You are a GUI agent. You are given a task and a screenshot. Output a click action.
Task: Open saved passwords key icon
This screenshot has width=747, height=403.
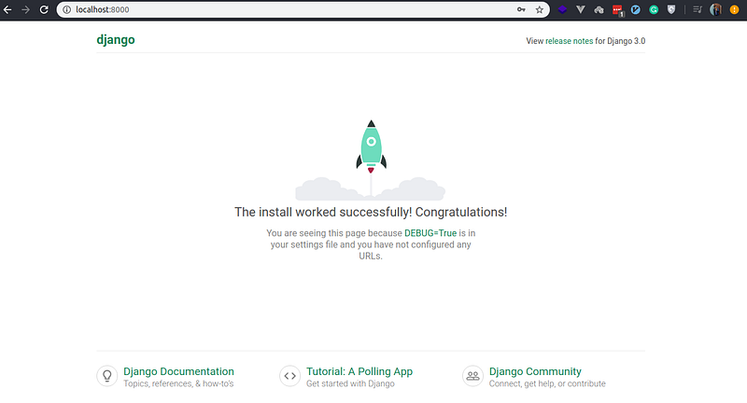(x=521, y=9)
